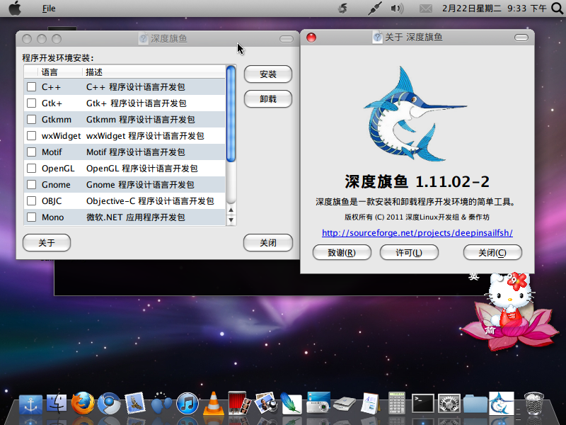Viewport: 566px width, 425px height.
Task: Click the 描述 column header
Action: coord(154,72)
